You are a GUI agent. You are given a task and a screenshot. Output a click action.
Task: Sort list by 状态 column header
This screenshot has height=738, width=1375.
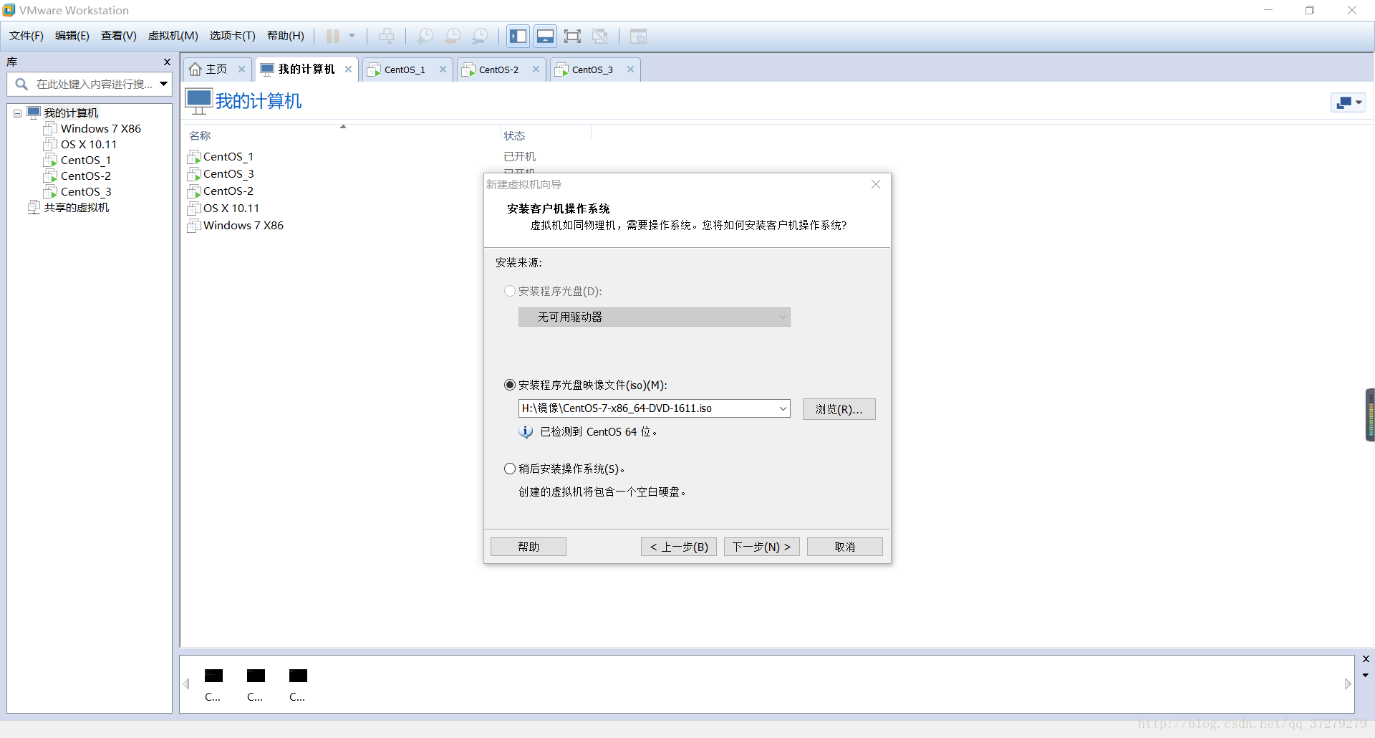(x=514, y=136)
